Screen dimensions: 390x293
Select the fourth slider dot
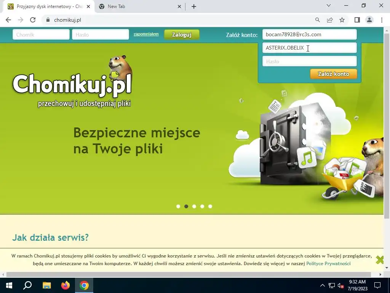tap(202, 206)
